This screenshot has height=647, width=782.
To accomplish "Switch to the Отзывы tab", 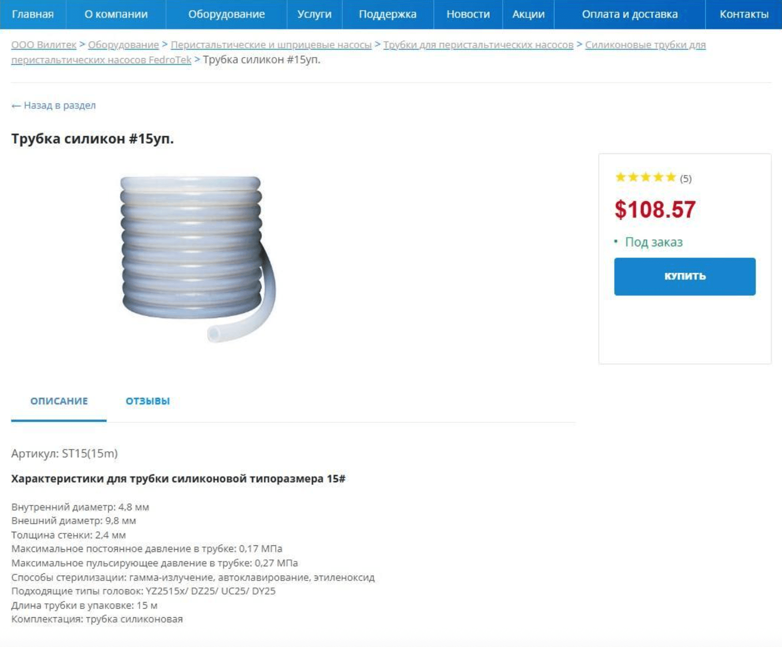I will click(x=148, y=401).
